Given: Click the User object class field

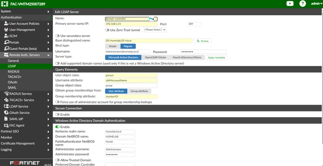Looking at the screenshot, I should (131, 75).
